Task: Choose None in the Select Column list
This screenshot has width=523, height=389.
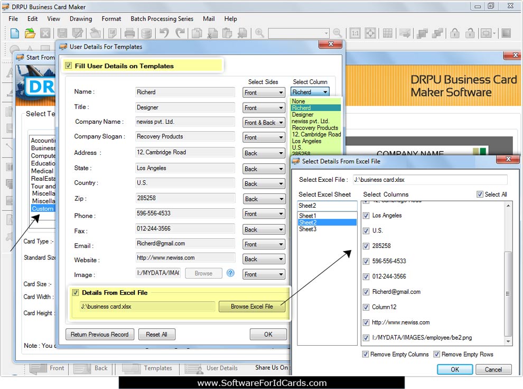Action: click(298, 101)
